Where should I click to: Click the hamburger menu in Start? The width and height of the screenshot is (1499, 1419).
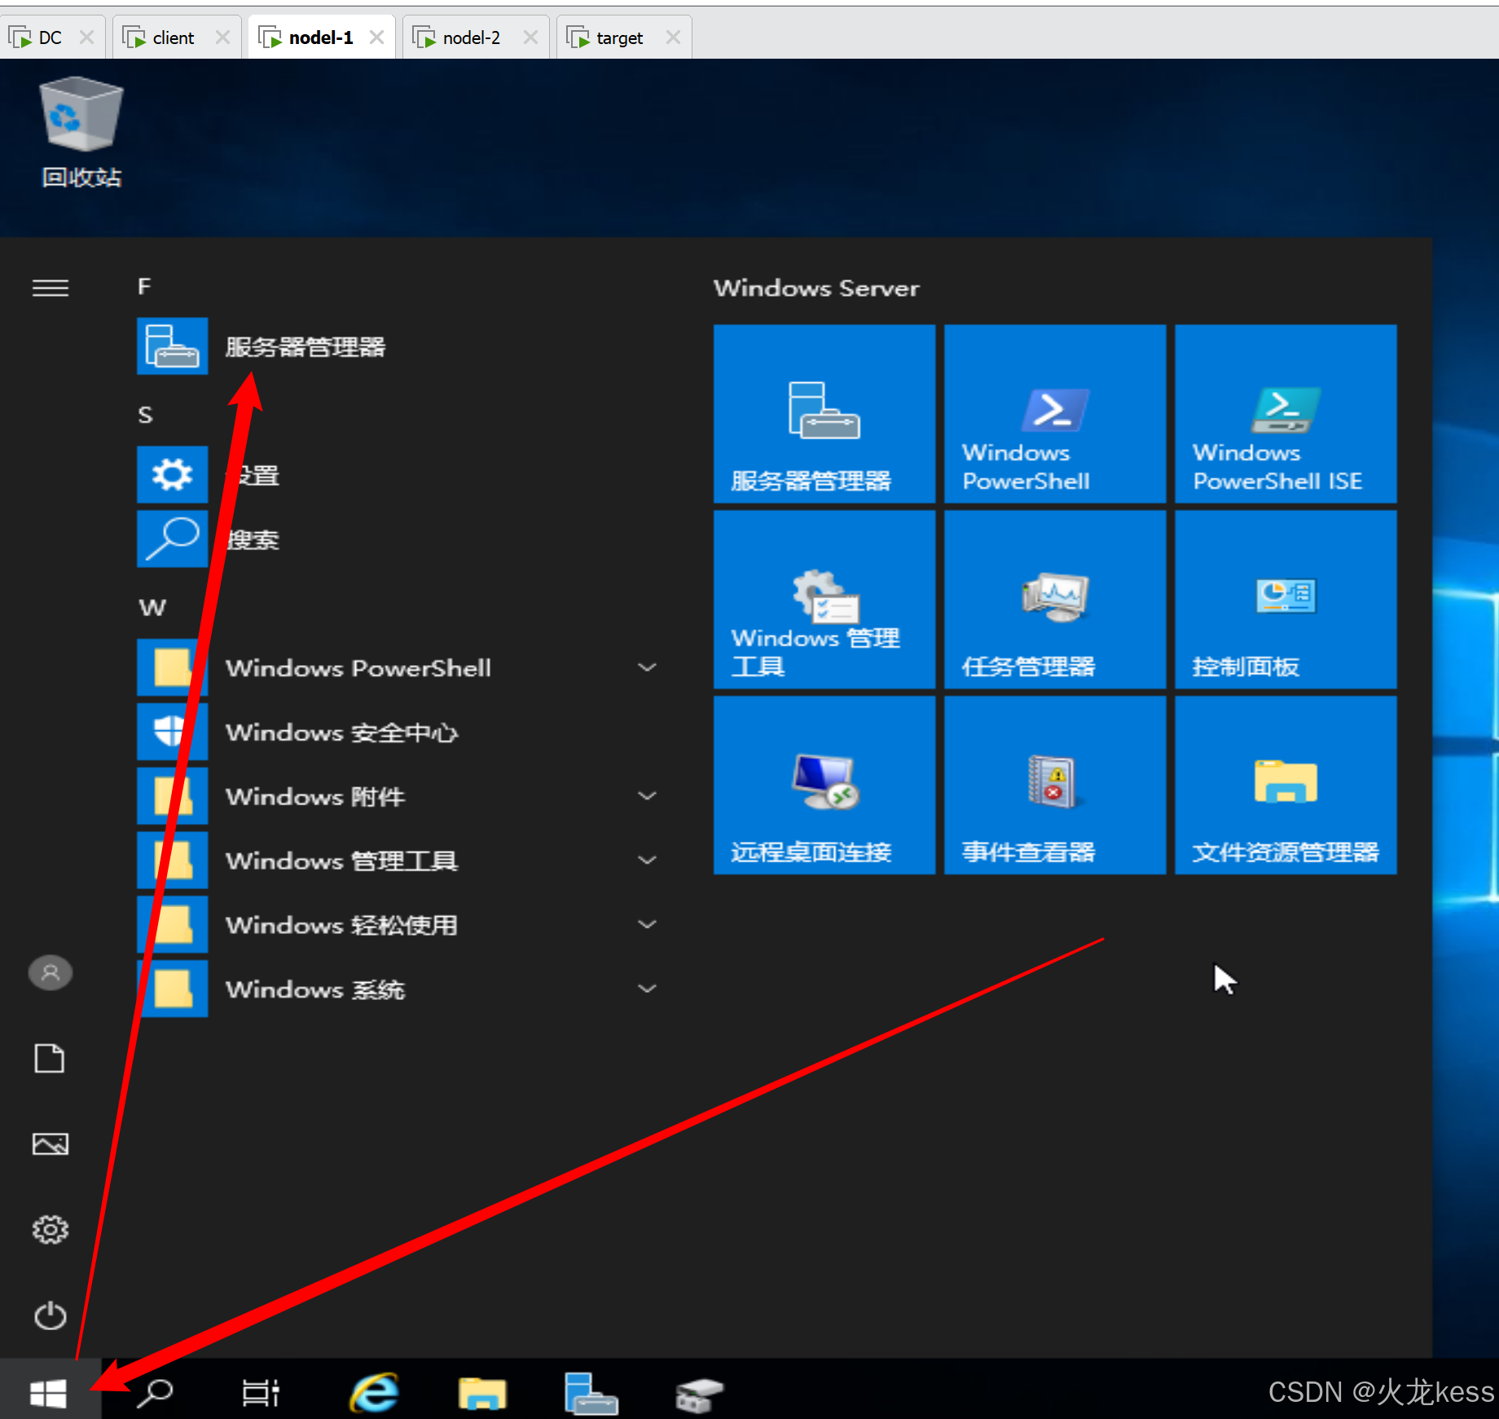(x=51, y=288)
